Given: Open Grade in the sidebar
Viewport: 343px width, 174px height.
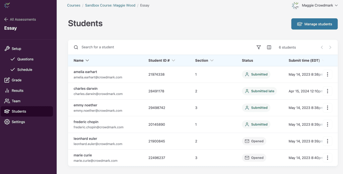Looking at the screenshot, I should [x=16, y=80].
